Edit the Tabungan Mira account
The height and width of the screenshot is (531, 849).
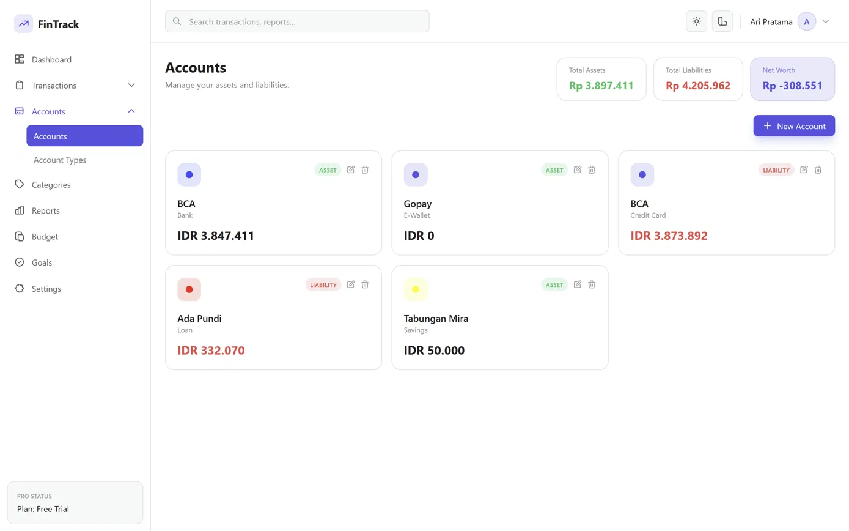coord(578,284)
